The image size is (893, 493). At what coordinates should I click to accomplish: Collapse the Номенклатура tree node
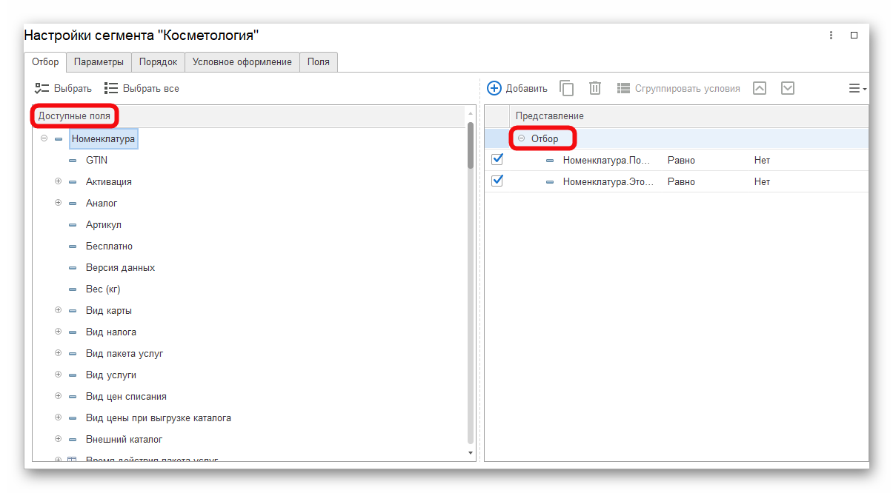pos(44,138)
